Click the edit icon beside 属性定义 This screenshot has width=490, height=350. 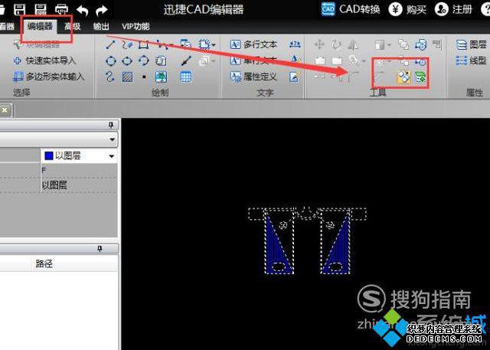click(295, 77)
